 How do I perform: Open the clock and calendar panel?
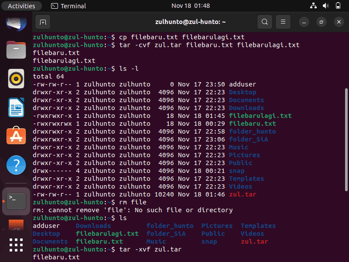click(191, 6)
